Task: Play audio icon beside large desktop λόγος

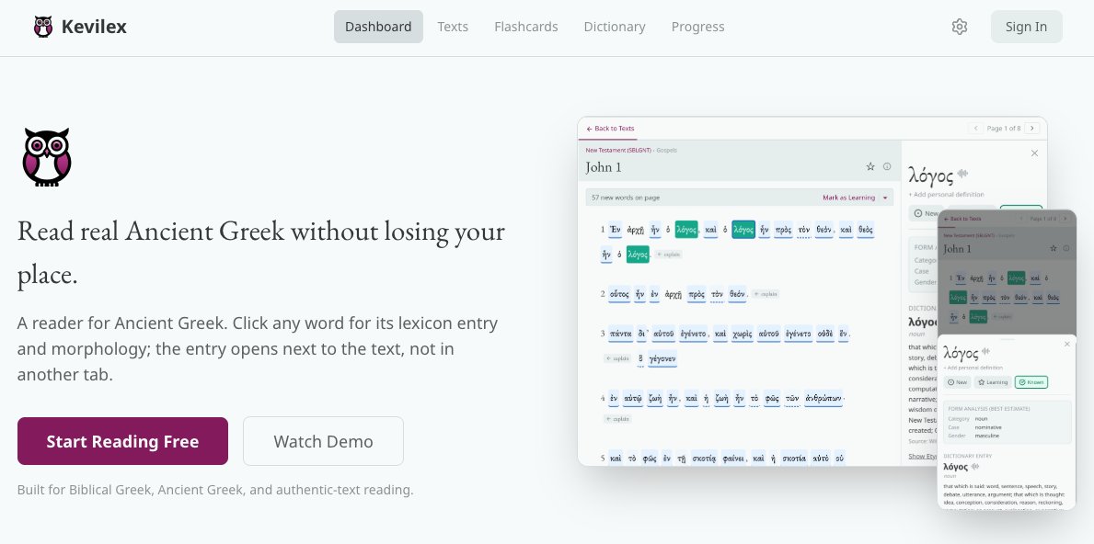Action: tap(962, 174)
